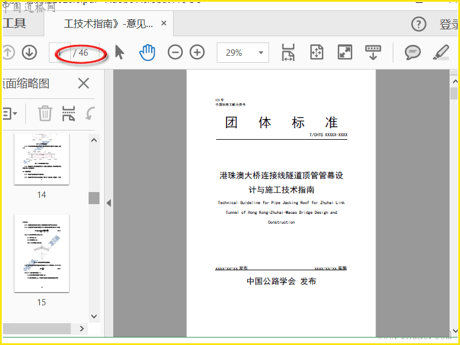The image size is (460, 345).
Task: Click the 登录 sign-in button
Action: click(449, 24)
